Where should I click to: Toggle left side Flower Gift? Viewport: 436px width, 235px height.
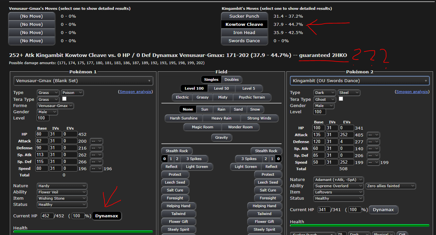[x=178, y=222]
